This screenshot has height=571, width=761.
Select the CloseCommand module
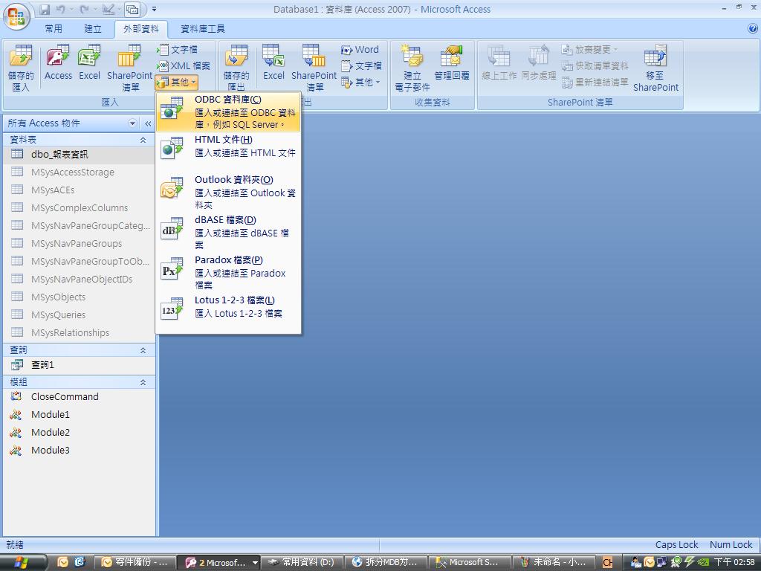(x=79, y=397)
